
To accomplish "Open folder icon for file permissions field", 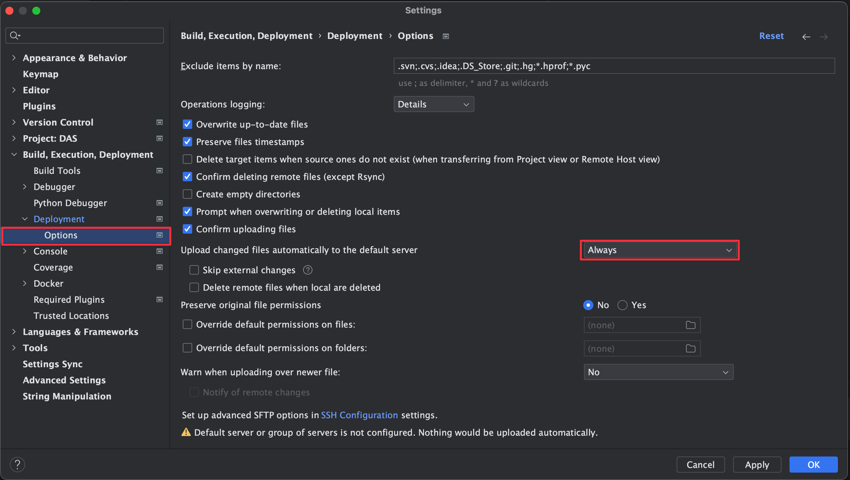I will click(x=690, y=325).
